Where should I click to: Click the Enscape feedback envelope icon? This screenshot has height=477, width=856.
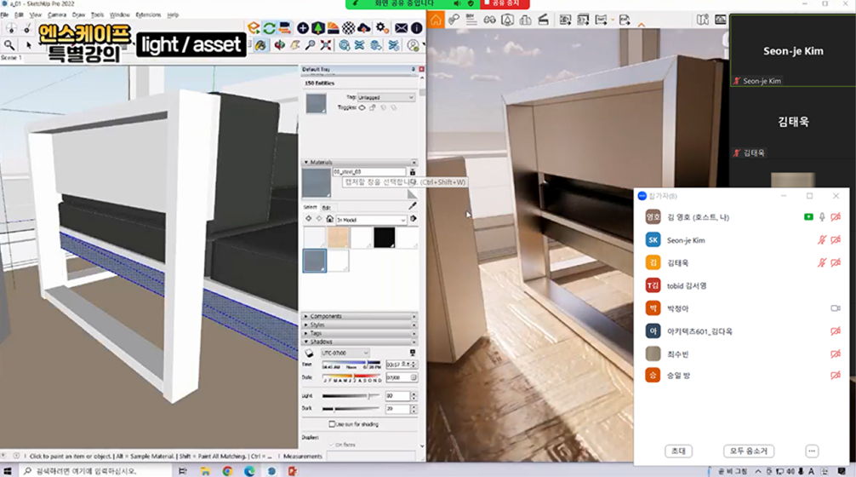tap(402, 28)
